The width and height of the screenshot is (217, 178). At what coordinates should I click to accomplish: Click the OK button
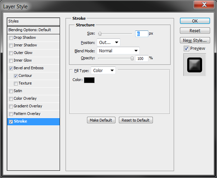(195, 21)
